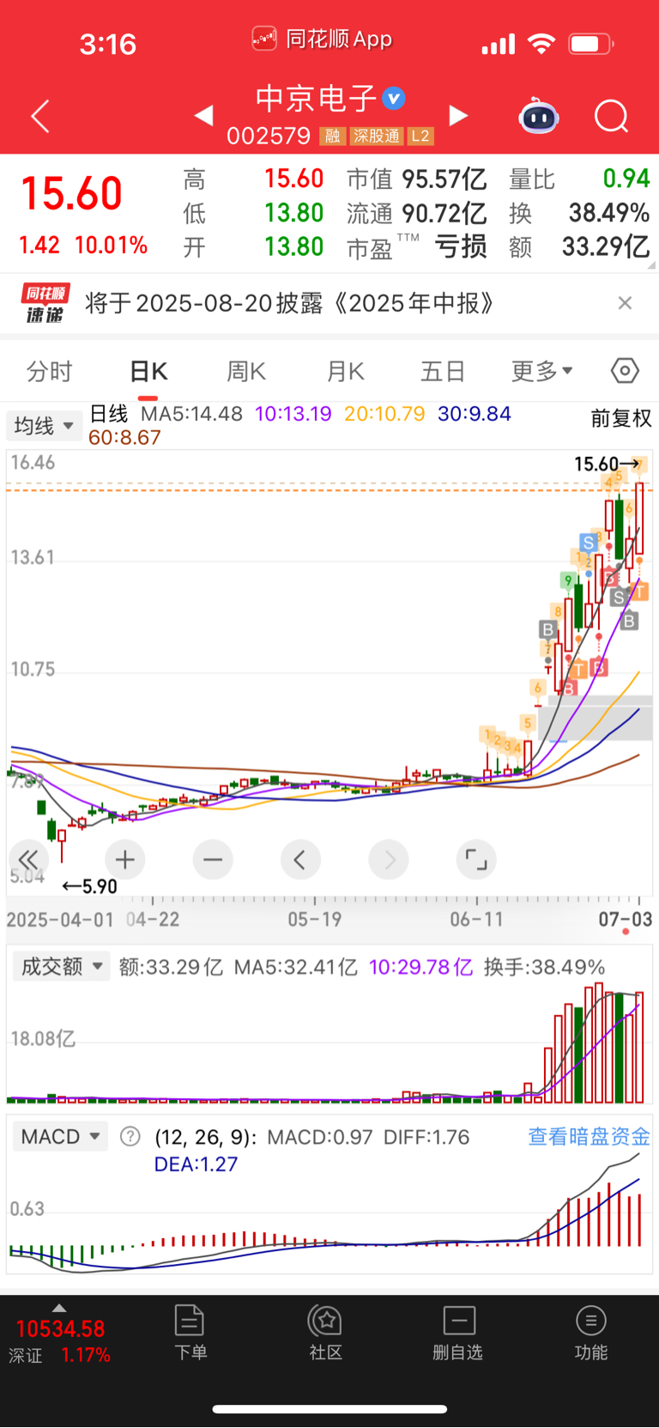Image resolution: width=659 pixels, height=1428 pixels.
Task: Tap the 60:8.67 moving-average value
Action: (x=124, y=437)
